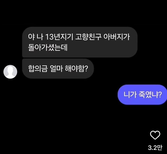
Task: Click the word 니가 in sent message
Action: click(130, 95)
